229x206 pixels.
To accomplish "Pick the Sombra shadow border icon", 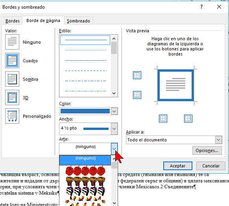I will click(x=12, y=79).
